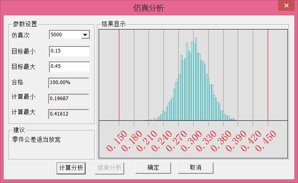Select the 合格 result field showing 100.00%

[x=68, y=83]
